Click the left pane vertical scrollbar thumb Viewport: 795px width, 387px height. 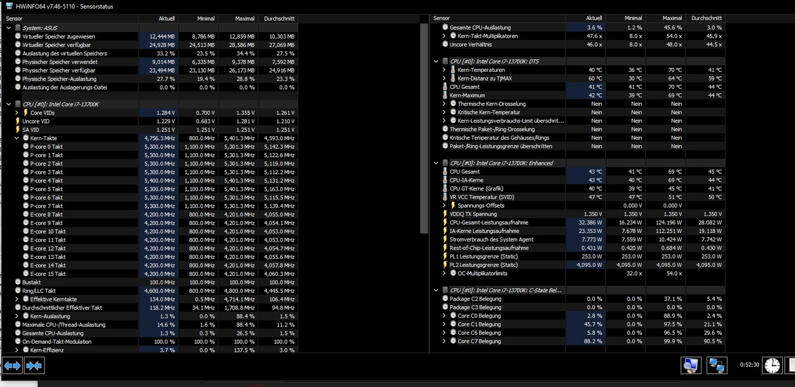[424, 128]
